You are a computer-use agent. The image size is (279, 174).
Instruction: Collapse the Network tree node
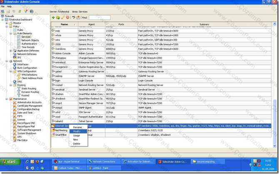7,61
